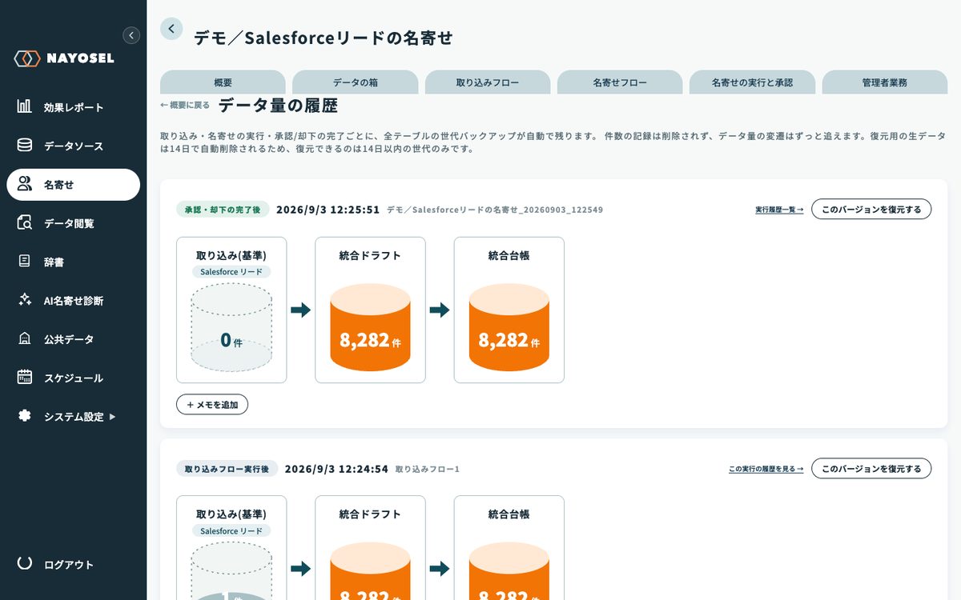Click スケジュール menu label

pos(74,378)
